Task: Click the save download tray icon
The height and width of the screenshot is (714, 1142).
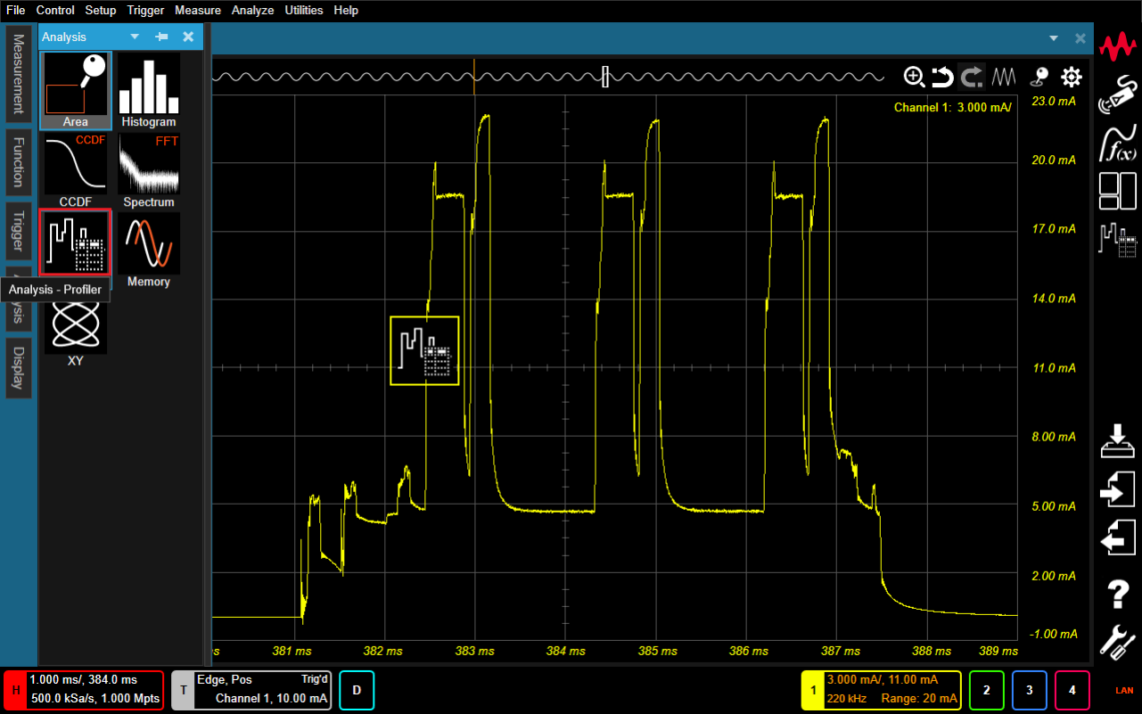Action: pos(1118,442)
